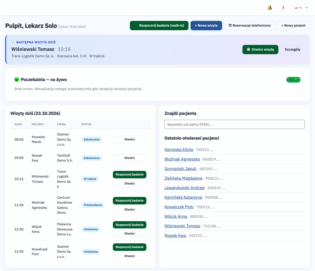Screen dimensions: 315x271
Task: Click the Zakończona status on the 08:00 row
Action: [92, 139]
